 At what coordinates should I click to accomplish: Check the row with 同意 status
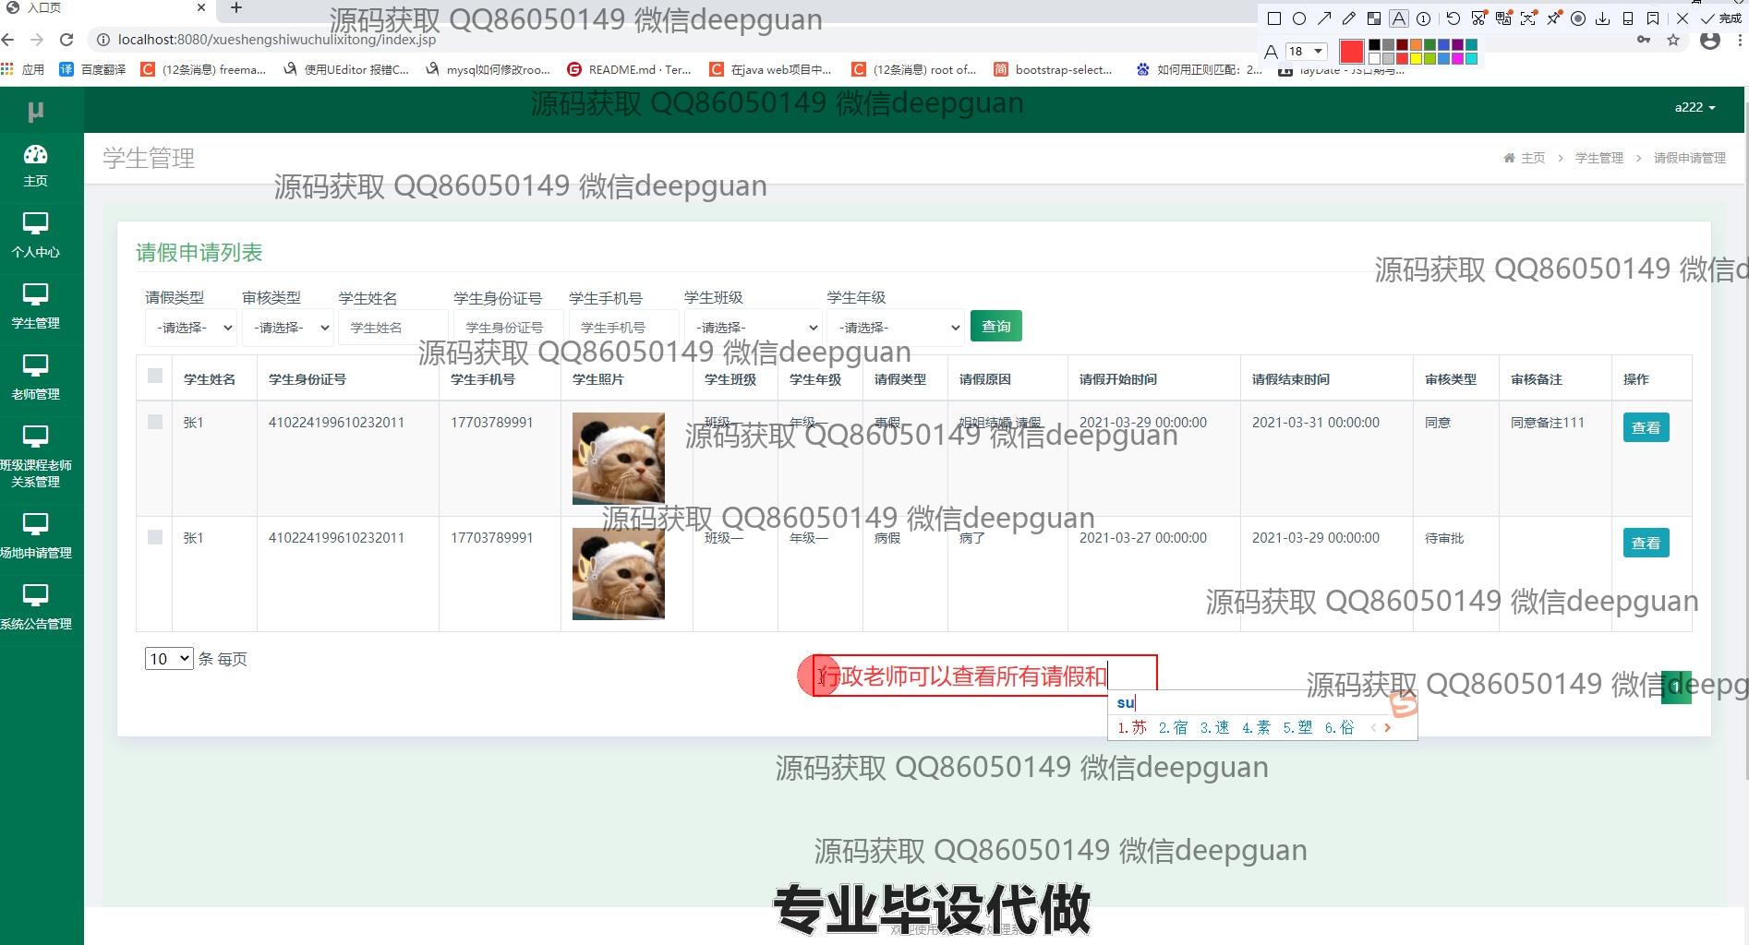(155, 422)
